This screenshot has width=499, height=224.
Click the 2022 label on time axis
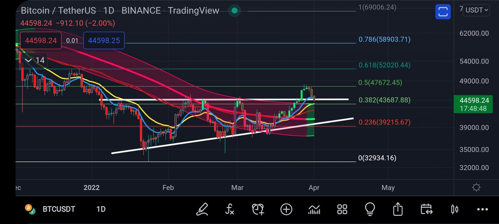91,188
